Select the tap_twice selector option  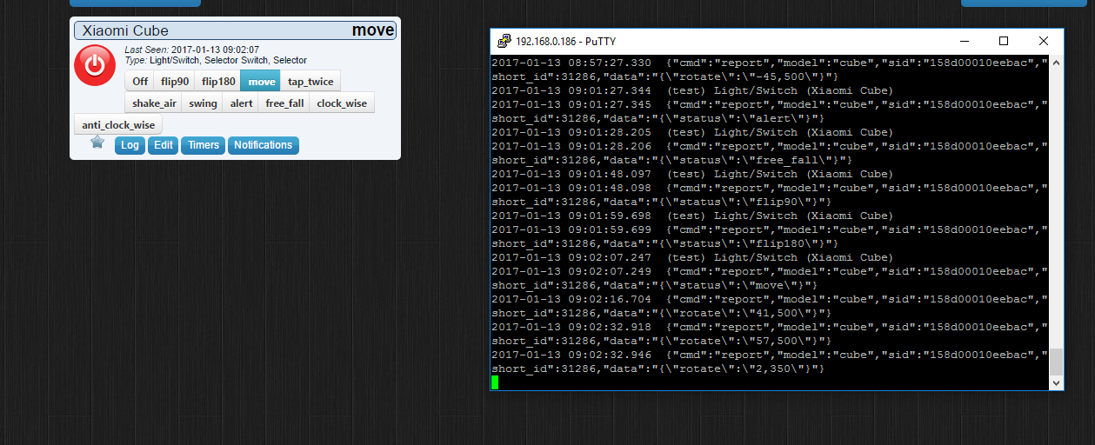click(310, 82)
